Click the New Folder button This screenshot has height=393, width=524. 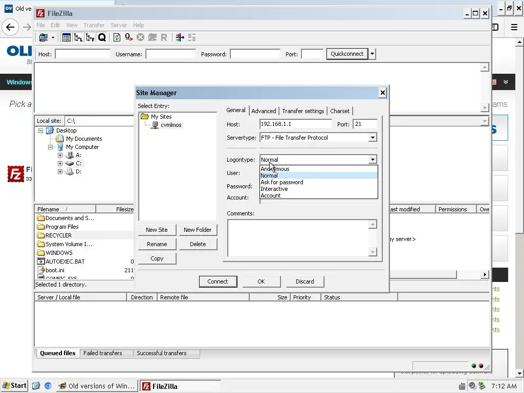(198, 230)
